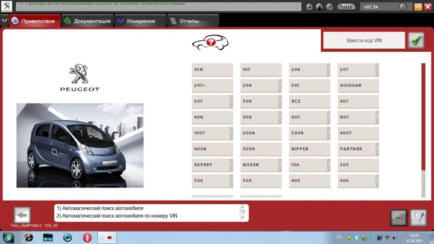The height and width of the screenshot is (244, 434).
Task: Click the unknown vehicle car icon with question mark
Action: (210, 43)
